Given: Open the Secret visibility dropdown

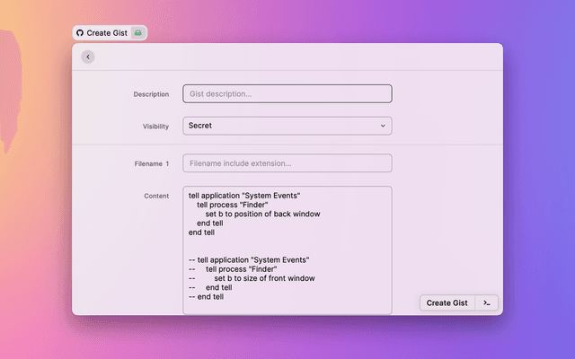Looking at the screenshot, I should (x=287, y=127).
